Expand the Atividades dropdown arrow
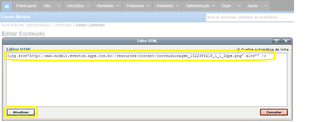The width and height of the screenshot is (335, 122). (118, 6)
